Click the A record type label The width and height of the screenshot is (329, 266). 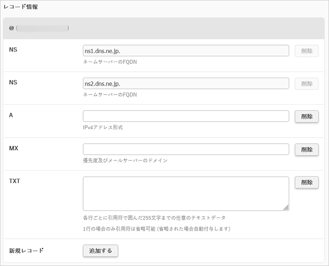coord(11,115)
